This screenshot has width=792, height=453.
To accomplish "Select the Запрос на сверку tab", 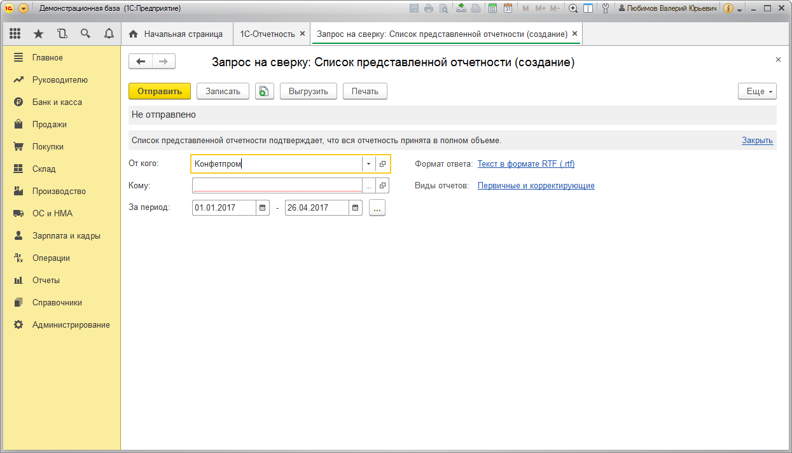I will tap(441, 34).
